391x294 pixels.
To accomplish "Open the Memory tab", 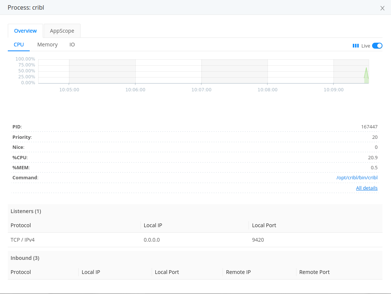I will pos(47,44).
